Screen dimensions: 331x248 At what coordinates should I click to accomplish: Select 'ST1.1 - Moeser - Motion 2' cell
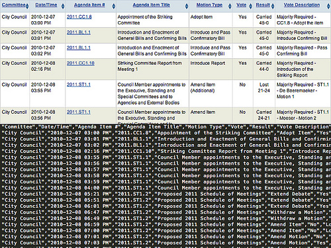[303, 115]
